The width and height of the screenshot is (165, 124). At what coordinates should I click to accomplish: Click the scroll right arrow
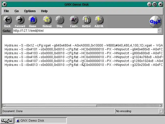[161, 106]
